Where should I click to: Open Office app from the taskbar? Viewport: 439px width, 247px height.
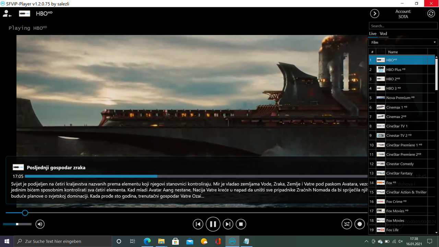pyautogui.click(x=218, y=242)
